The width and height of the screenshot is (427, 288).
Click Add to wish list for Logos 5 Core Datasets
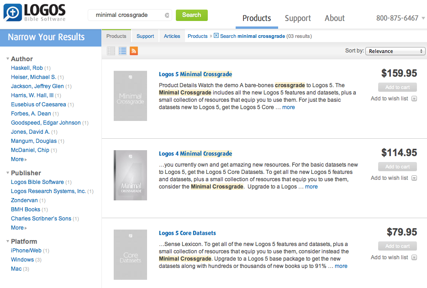(x=390, y=257)
